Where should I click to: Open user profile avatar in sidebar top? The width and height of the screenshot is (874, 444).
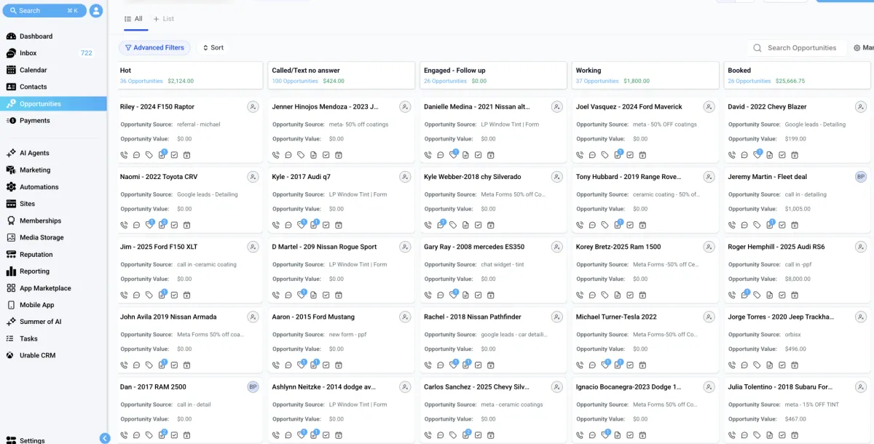tap(96, 11)
